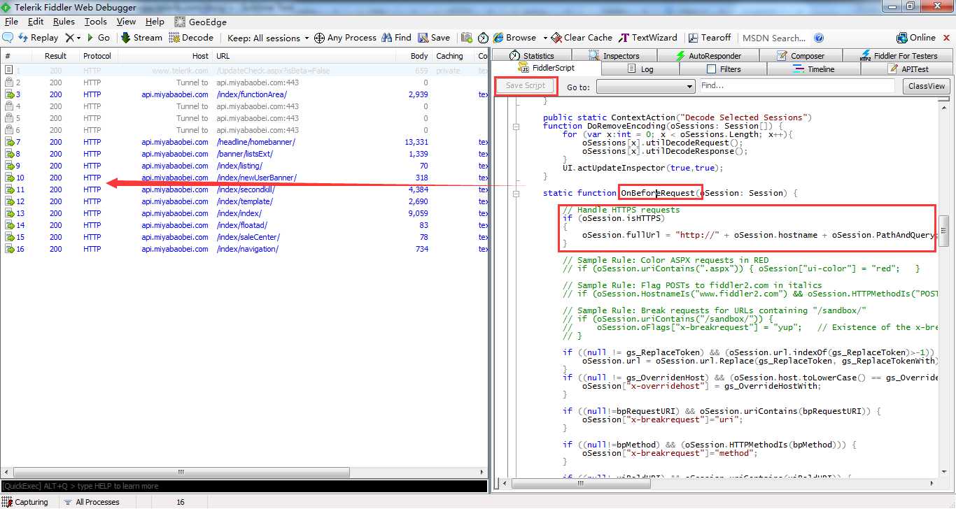The height and width of the screenshot is (509, 956).
Task: Clear Cache from the toolbar
Action: pyautogui.click(x=582, y=38)
